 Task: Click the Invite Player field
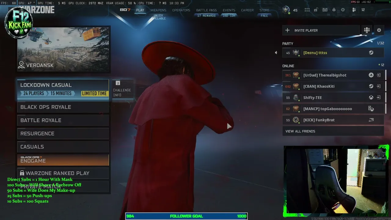click(x=321, y=30)
